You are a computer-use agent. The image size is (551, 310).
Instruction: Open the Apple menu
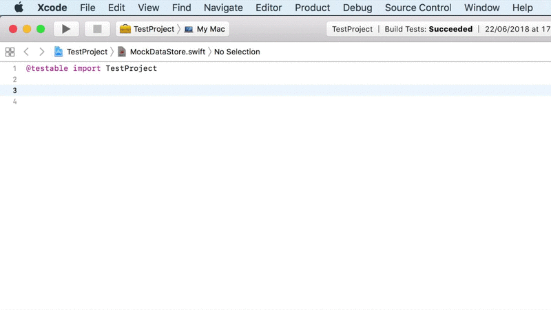point(19,8)
